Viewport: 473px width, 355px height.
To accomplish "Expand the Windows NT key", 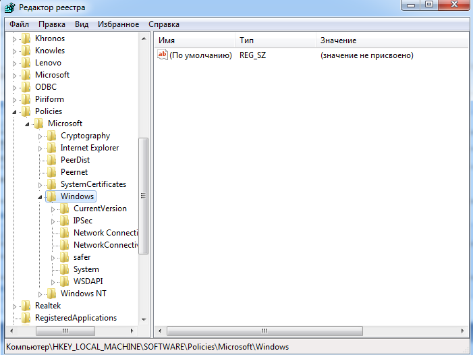I will (40, 294).
